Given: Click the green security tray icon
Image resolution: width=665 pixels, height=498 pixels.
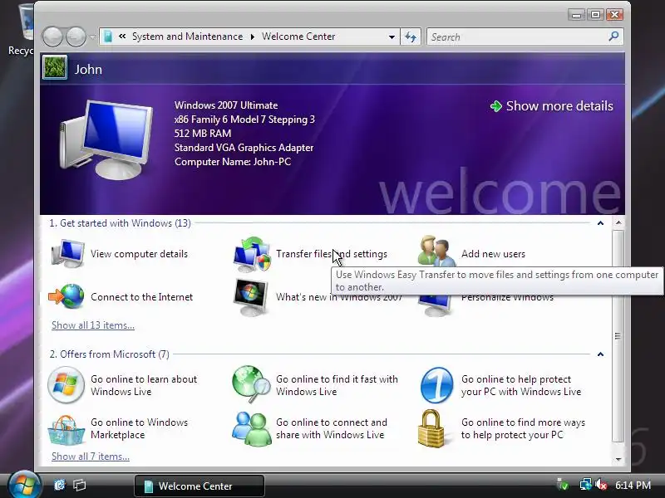Looking at the screenshot, I should tap(563, 485).
